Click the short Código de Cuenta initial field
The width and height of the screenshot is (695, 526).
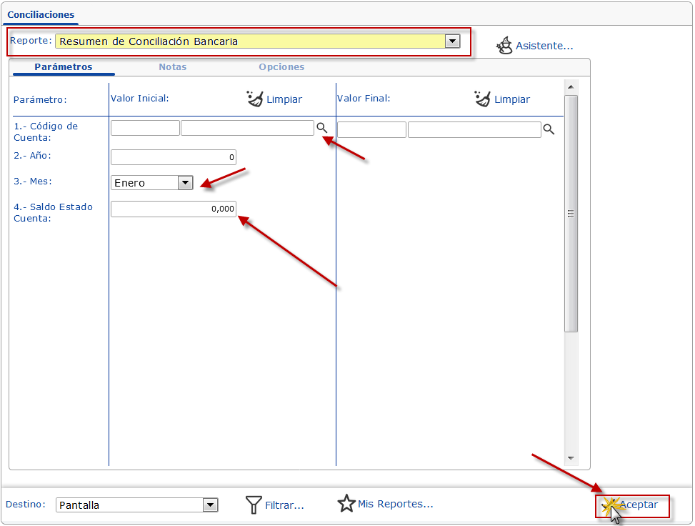[x=145, y=128]
